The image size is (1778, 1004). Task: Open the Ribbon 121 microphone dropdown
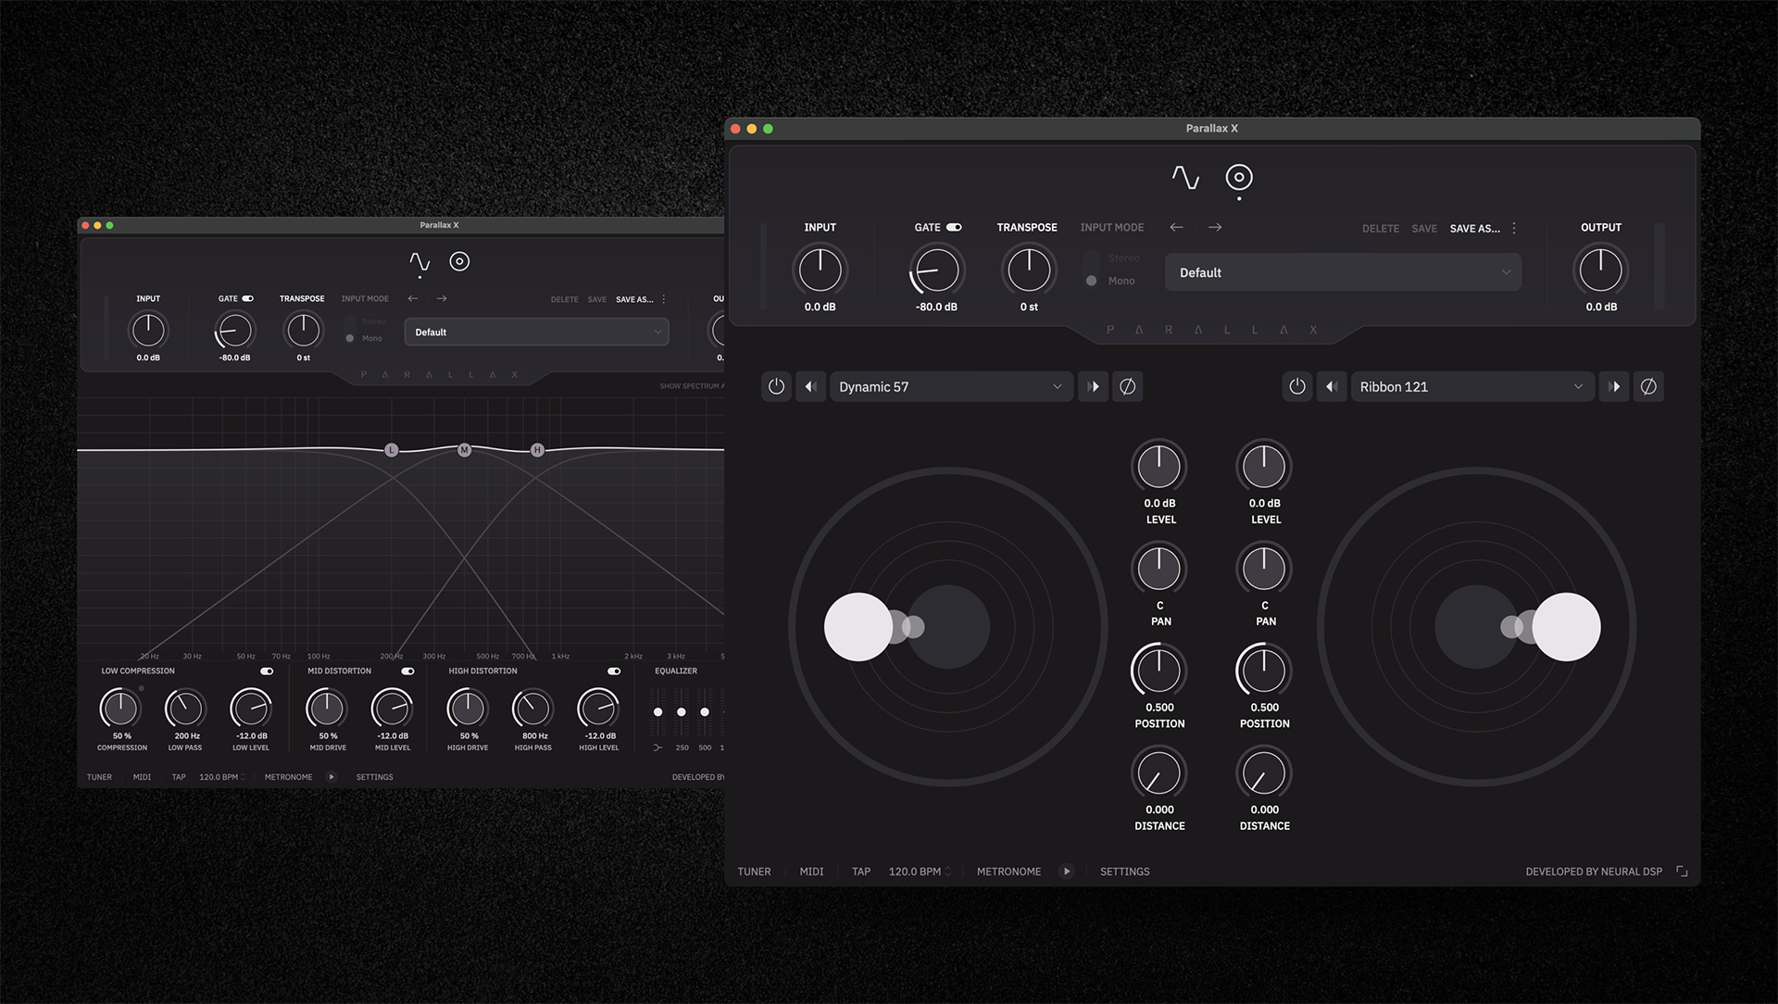tap(1471, 386)
